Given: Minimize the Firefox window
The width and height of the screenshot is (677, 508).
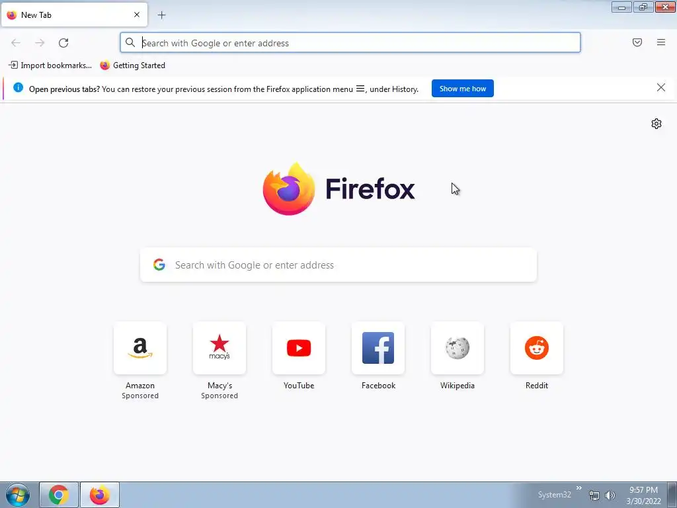Looking at the screenshot, I should pyautogui.click(x=621, y=7).
